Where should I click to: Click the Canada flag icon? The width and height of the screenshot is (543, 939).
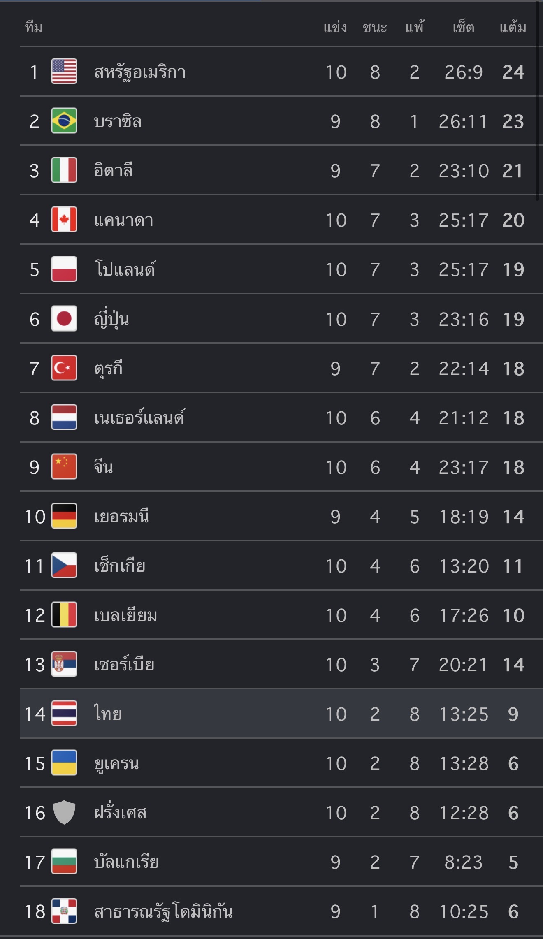(64, 220)
